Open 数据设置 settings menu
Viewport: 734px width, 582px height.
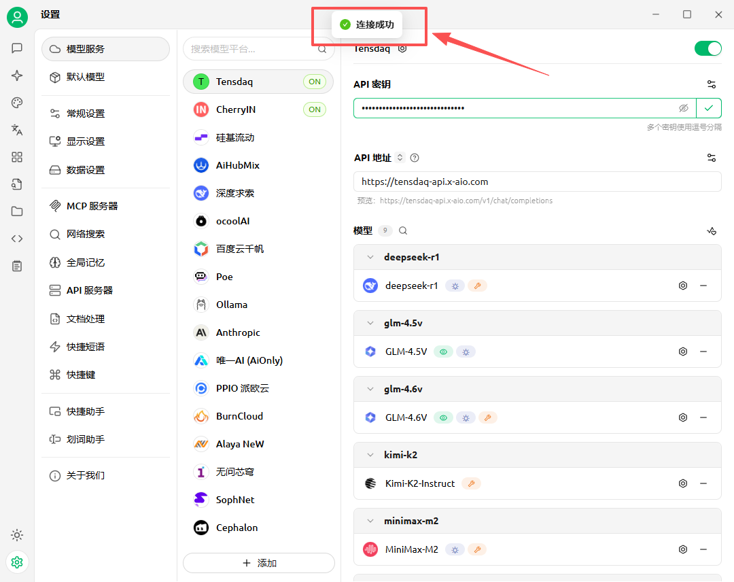(105, 170)
